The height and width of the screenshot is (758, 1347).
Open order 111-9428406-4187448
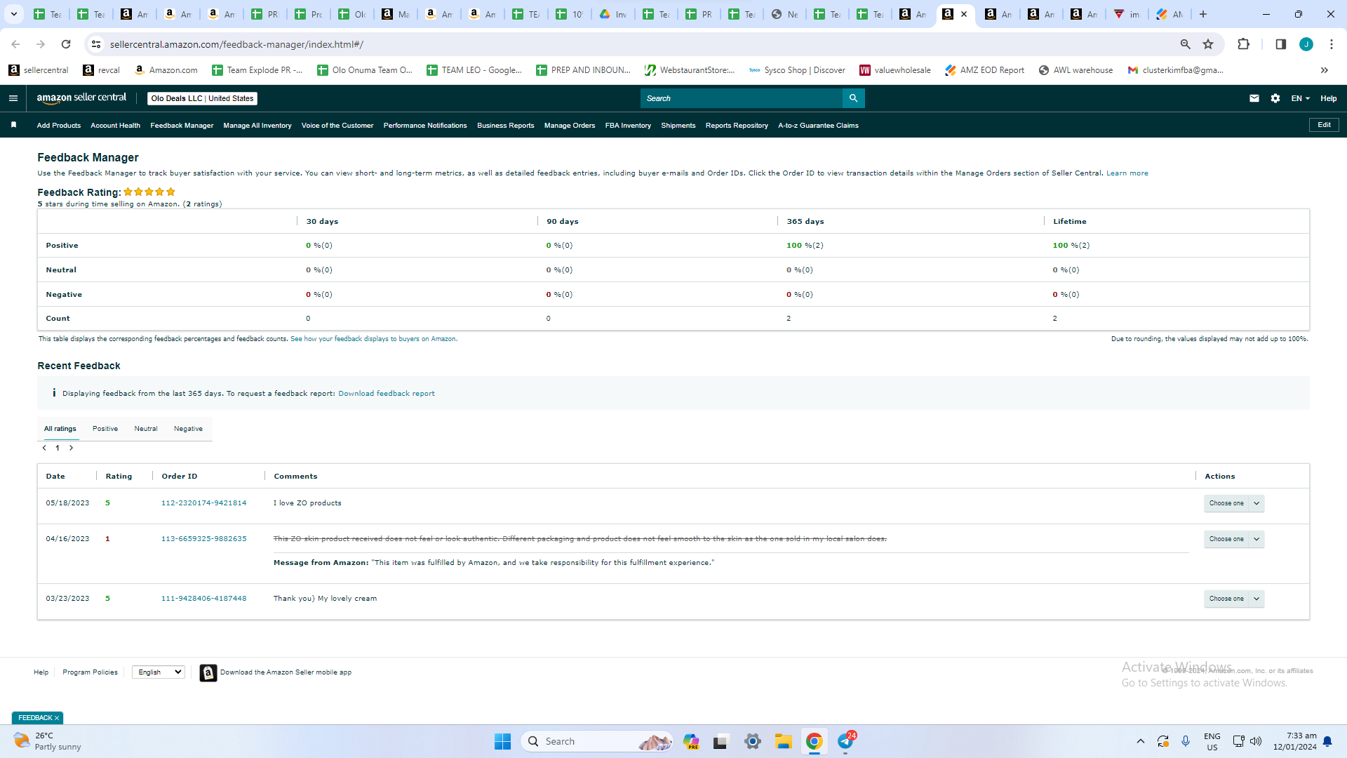coord(204,599)
